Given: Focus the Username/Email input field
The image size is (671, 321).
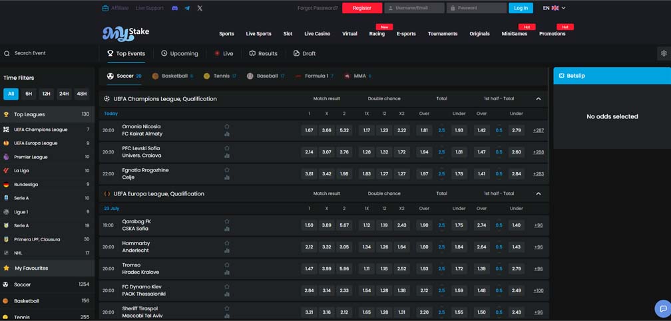Looking at the screenshot, I should pos(414,8).
